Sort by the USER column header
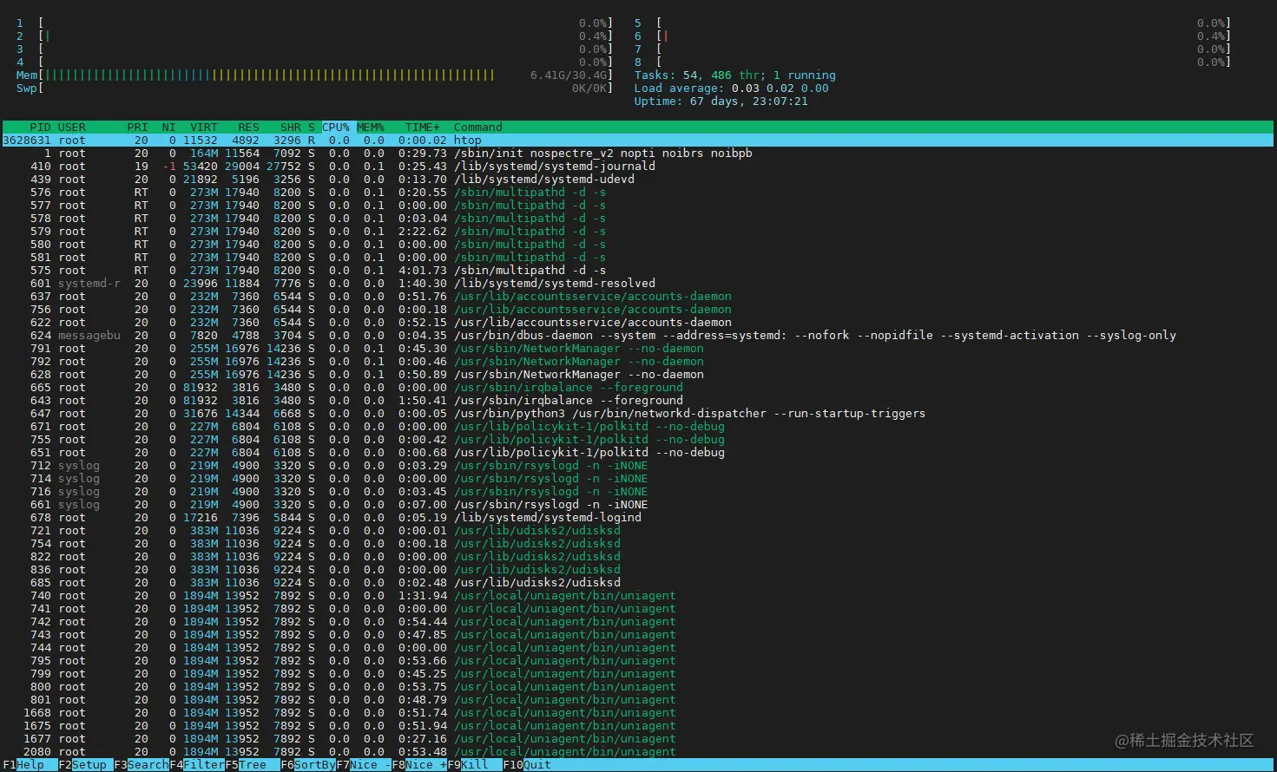 tap(72, 128)
